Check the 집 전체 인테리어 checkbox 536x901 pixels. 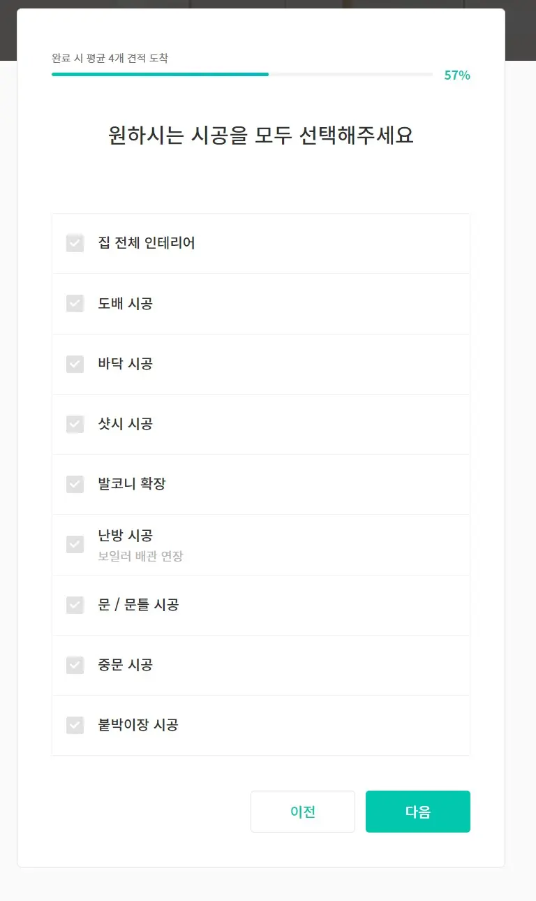click(75, 243)
